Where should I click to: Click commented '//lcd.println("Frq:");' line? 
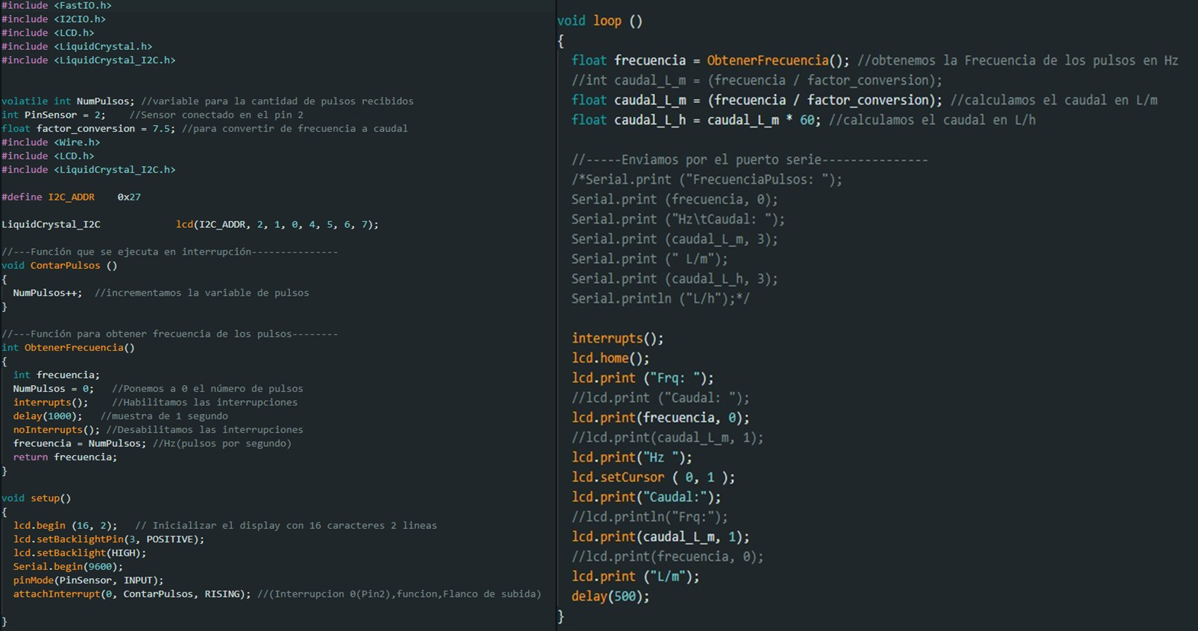pyautogui.click(x=650, y=516)
